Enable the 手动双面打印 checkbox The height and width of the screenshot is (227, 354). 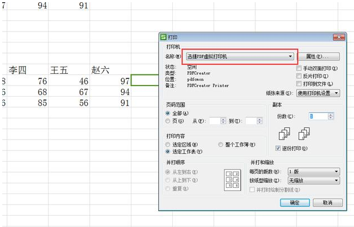pos(299,68)
